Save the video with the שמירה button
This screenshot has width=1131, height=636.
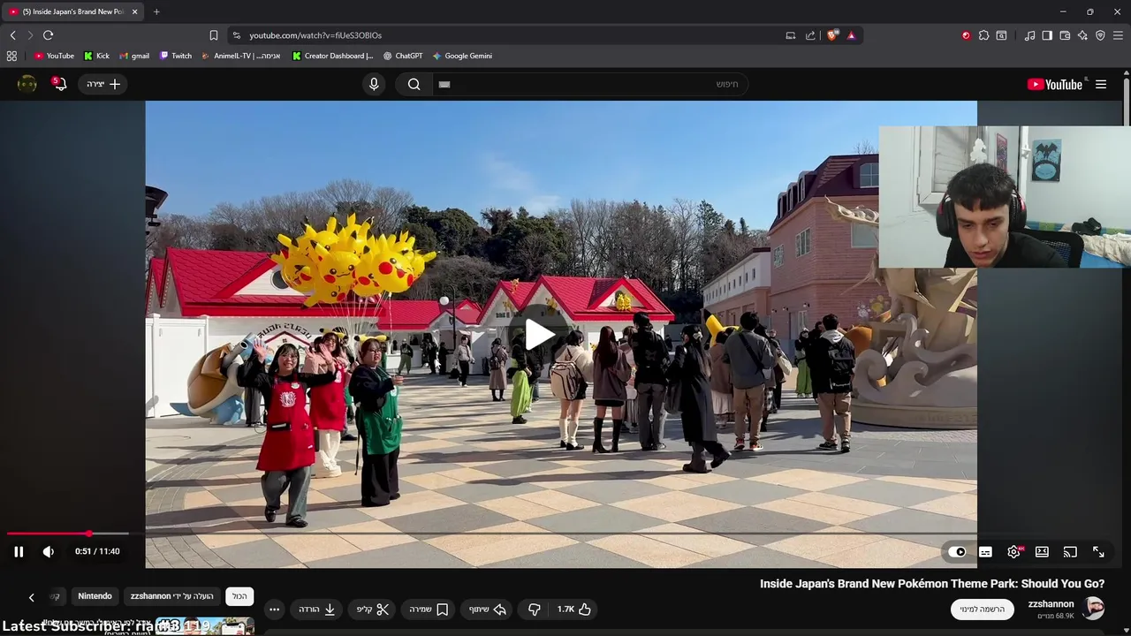(429, 609)
